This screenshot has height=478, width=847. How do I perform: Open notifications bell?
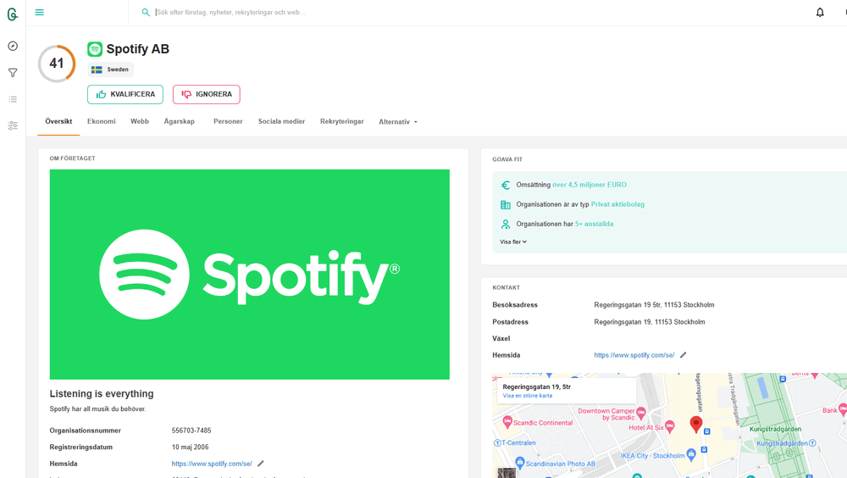819,12
